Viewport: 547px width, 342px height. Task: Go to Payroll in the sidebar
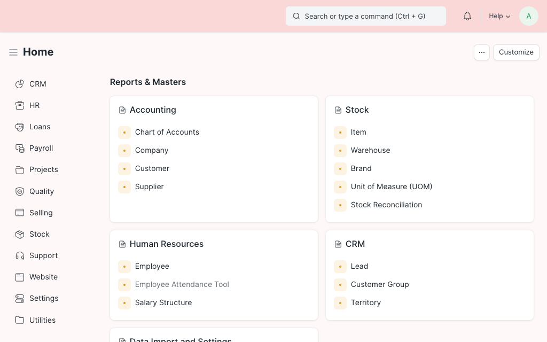pyautogui.click(x=41, y=149)
